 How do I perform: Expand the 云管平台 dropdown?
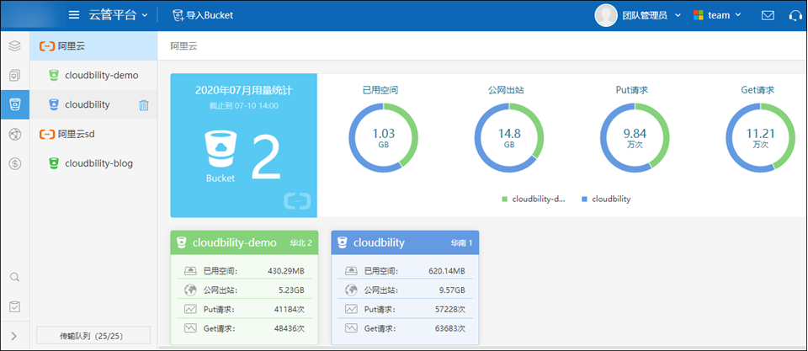(x=119, y=15)
